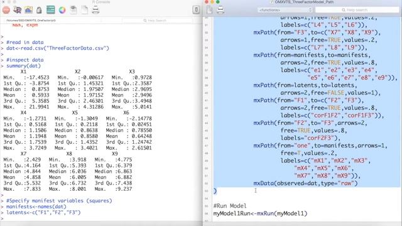The image size is (402, 226).
Task: Click the 'mxPath(from="one",to=manifests,arrows=1,' line
Action: tap(320, 146)
